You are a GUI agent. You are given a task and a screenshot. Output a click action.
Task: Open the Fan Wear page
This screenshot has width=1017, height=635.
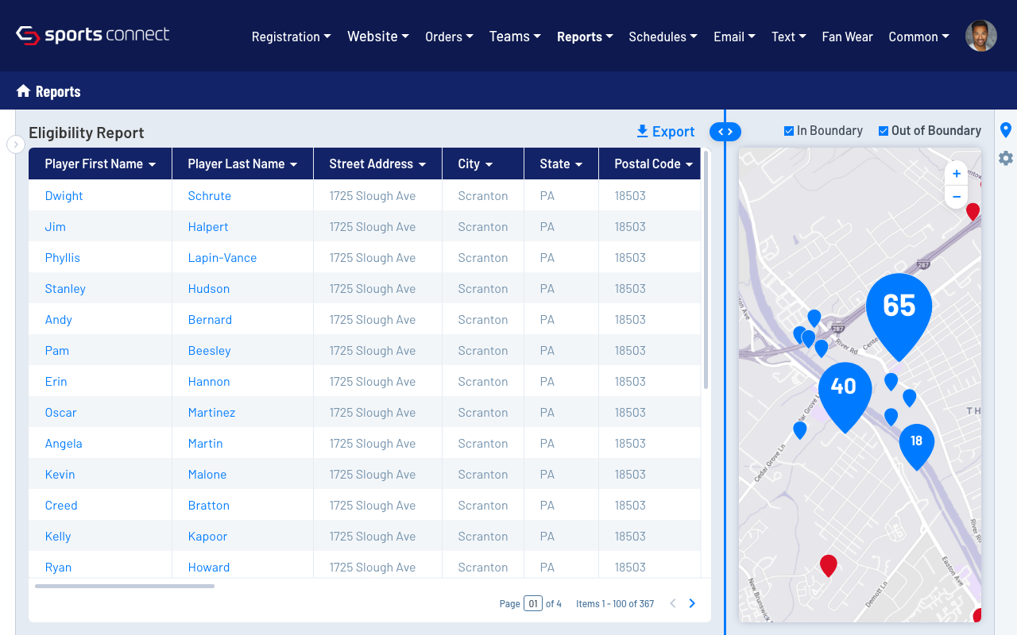[847, 37]
